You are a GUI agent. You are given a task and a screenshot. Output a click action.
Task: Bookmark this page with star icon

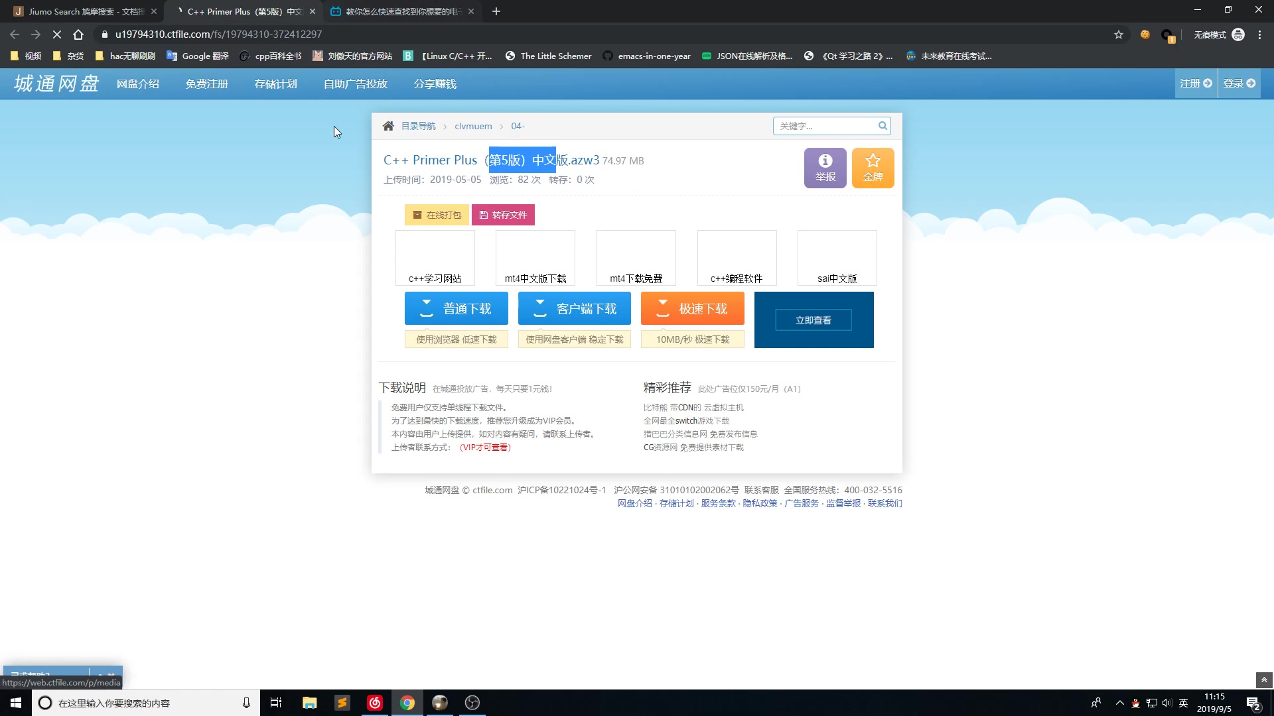(1119, 34)
